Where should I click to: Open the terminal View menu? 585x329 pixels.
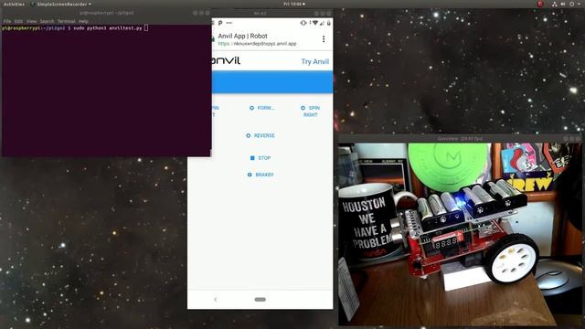point(31,21)
